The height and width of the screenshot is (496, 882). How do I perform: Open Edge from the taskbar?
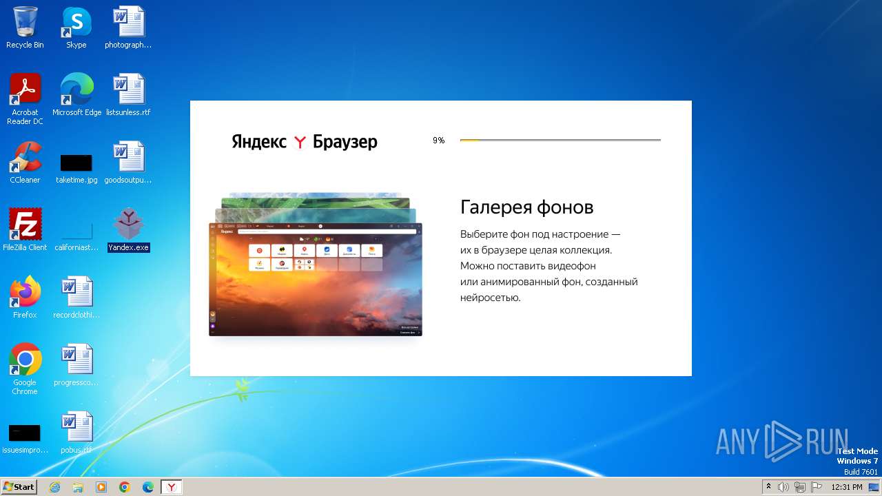tap(147, 487)
